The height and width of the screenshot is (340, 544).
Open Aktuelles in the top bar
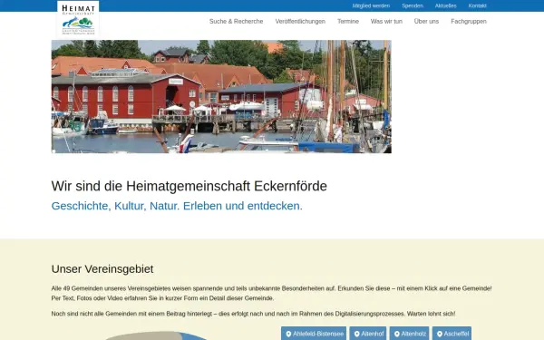(446, 6)
